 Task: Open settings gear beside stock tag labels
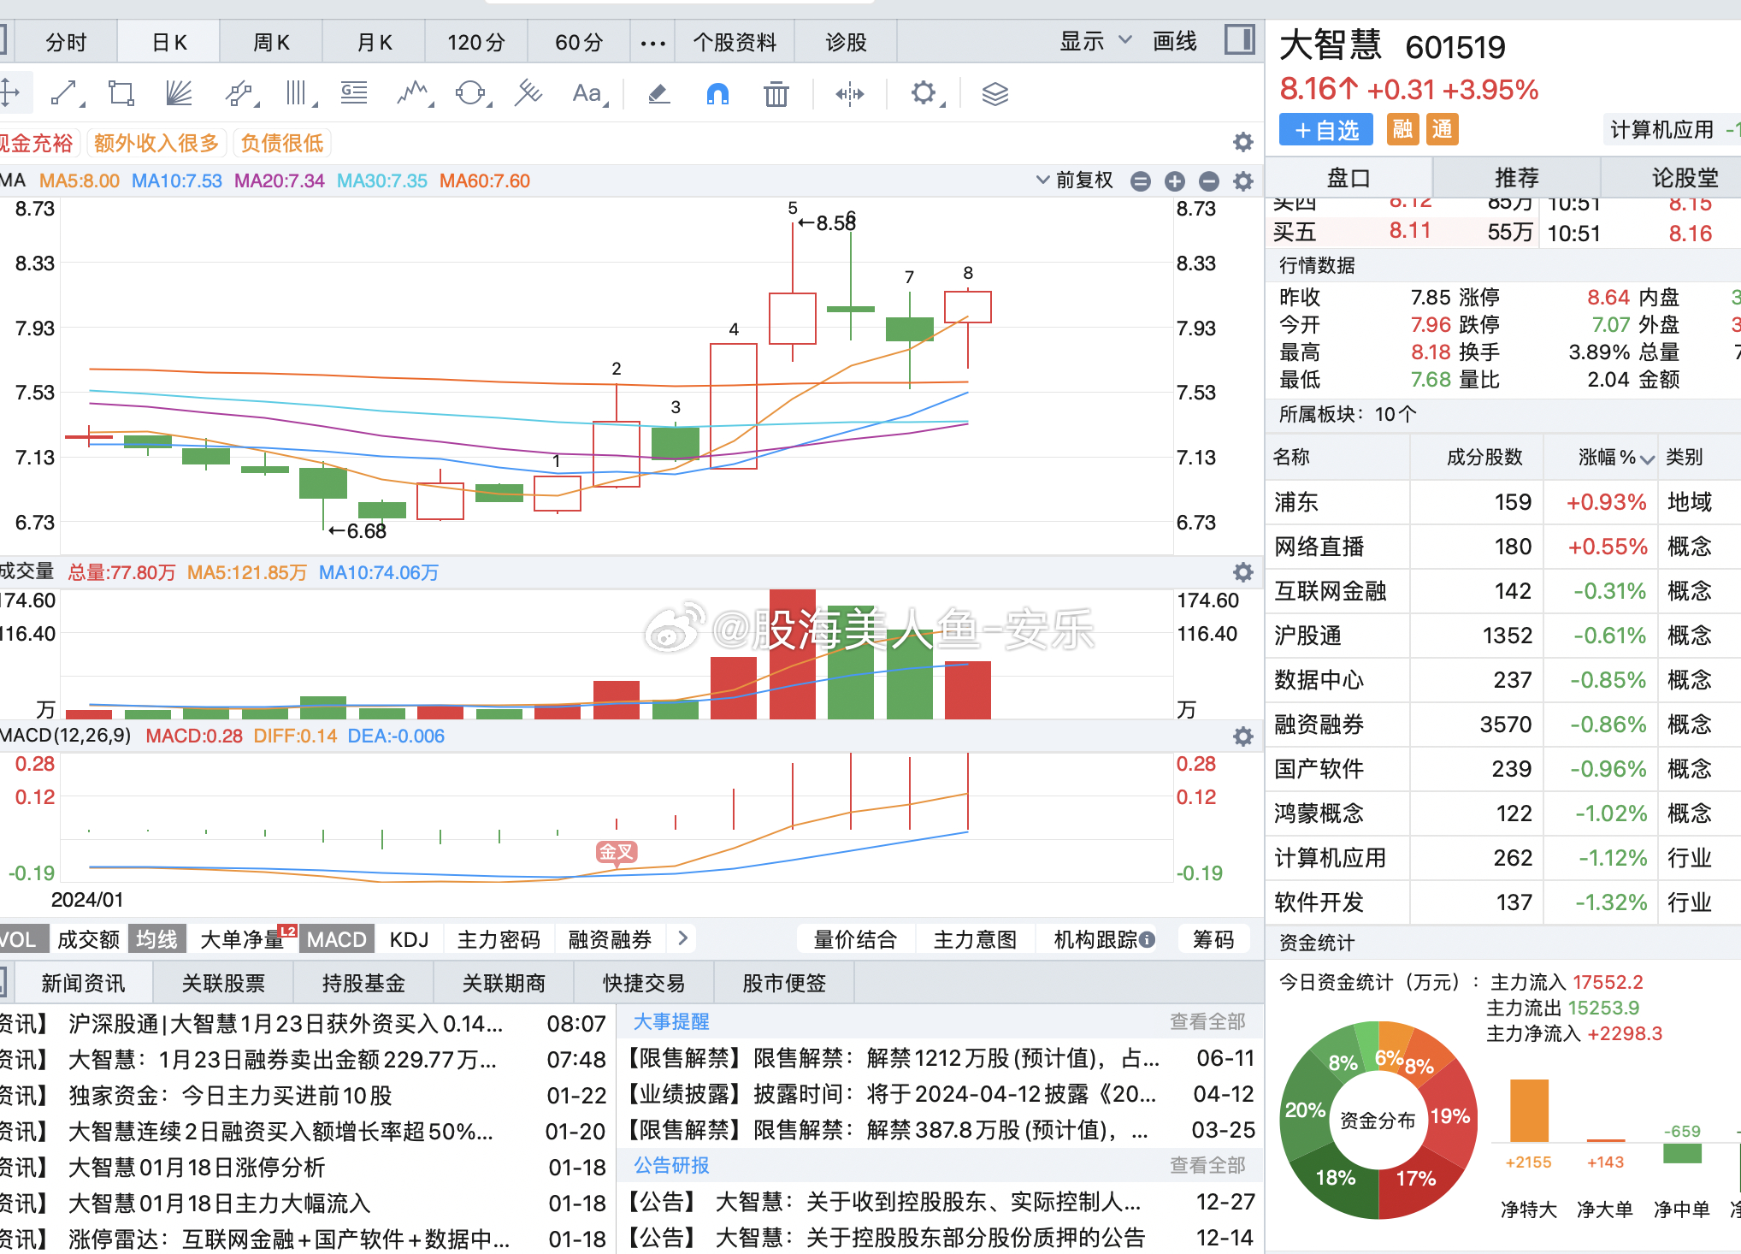(1243, 142)
